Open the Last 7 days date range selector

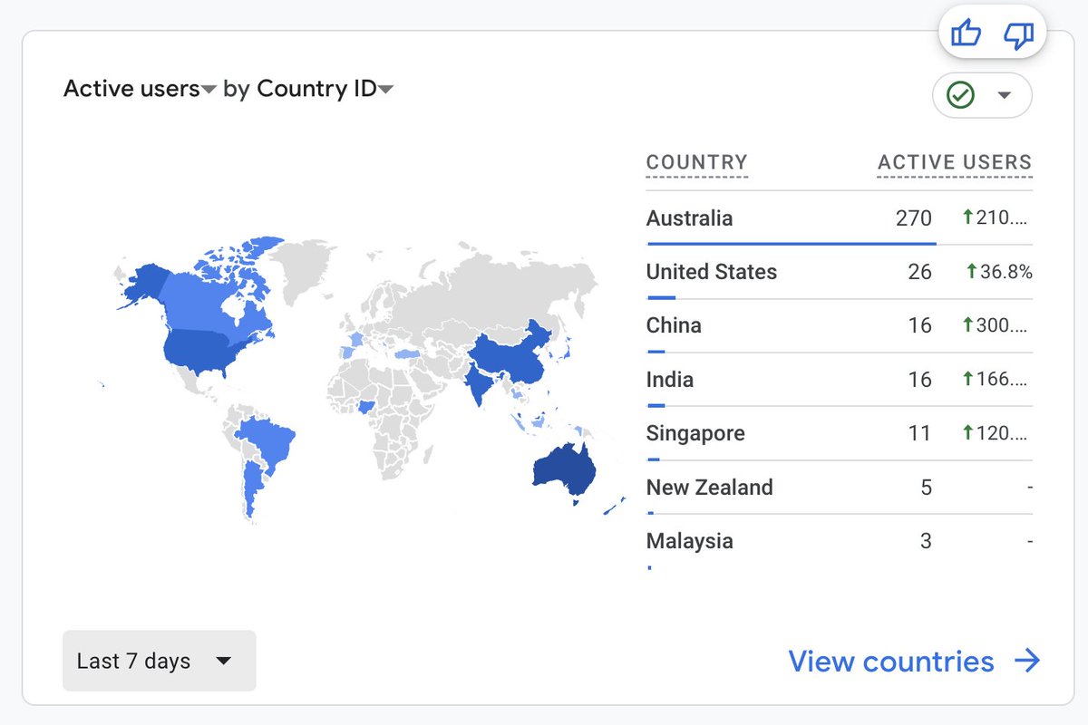(159, 661)
